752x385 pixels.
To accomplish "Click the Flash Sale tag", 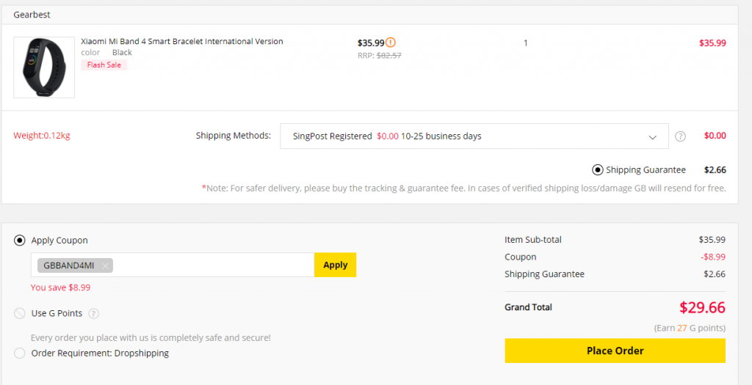I will [104, 65].
